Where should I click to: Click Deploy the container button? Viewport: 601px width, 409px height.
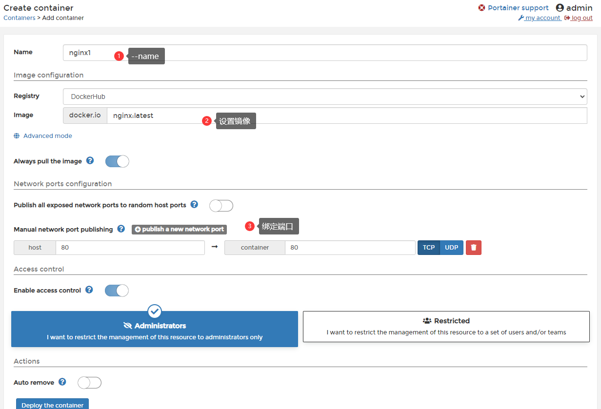pos(52,405)
